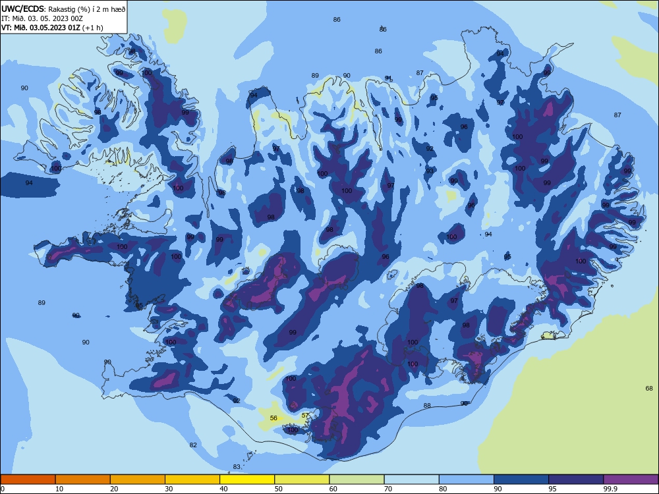Click the valid time 'VT: Mið. 03.05.2023 01Z (+1 h)'

[52, 28]
